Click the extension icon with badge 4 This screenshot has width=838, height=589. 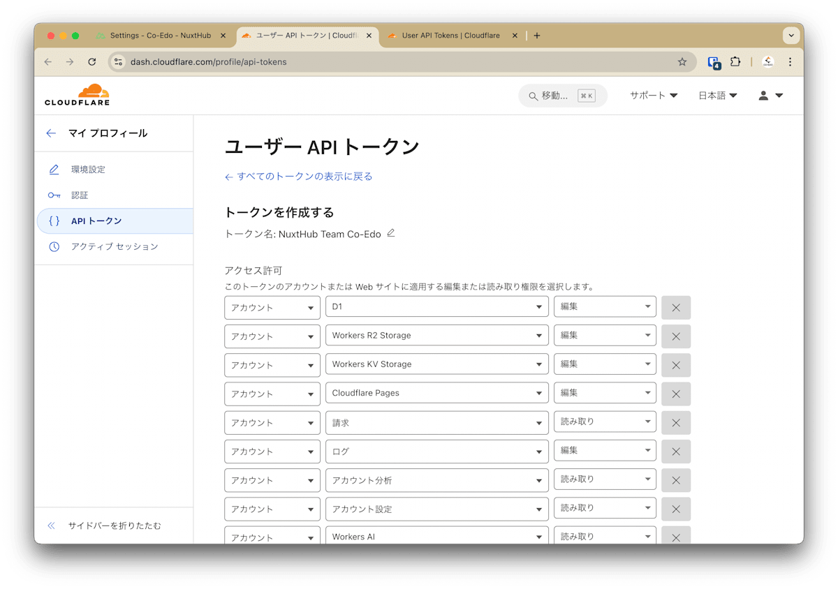(714, 62)
